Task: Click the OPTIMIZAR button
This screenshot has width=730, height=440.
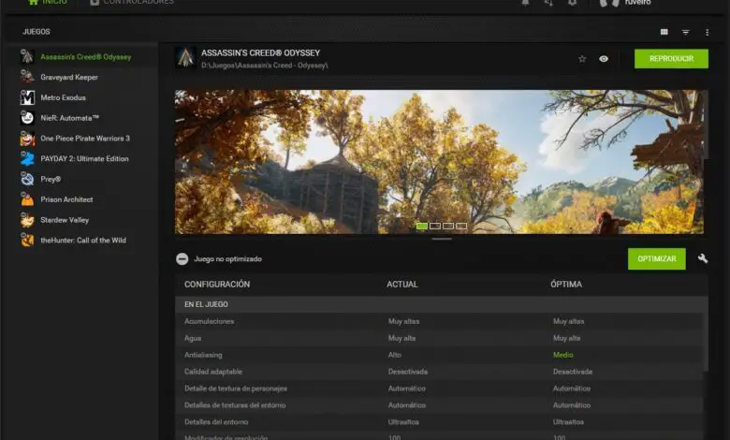Action: pos(656,259)
